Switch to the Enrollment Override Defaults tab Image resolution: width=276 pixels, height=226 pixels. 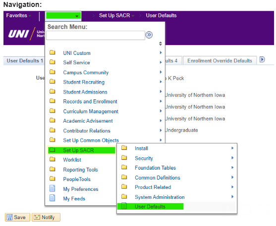(x=220, y=61)
